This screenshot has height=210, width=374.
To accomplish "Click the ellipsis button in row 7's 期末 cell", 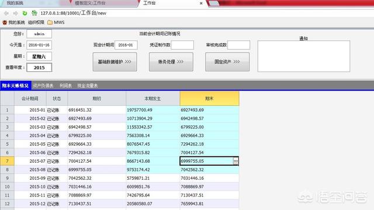I will (236, 161).
